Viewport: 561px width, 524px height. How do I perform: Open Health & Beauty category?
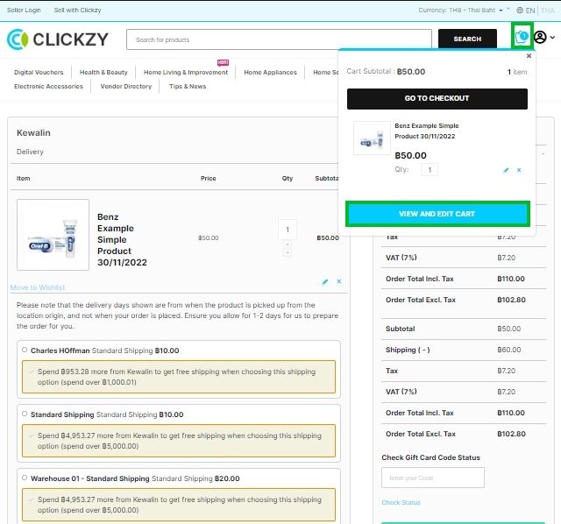pyautogui.click(x=103, y=72)
